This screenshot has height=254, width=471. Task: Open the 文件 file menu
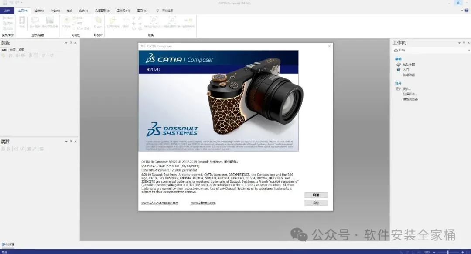[7, 10]
